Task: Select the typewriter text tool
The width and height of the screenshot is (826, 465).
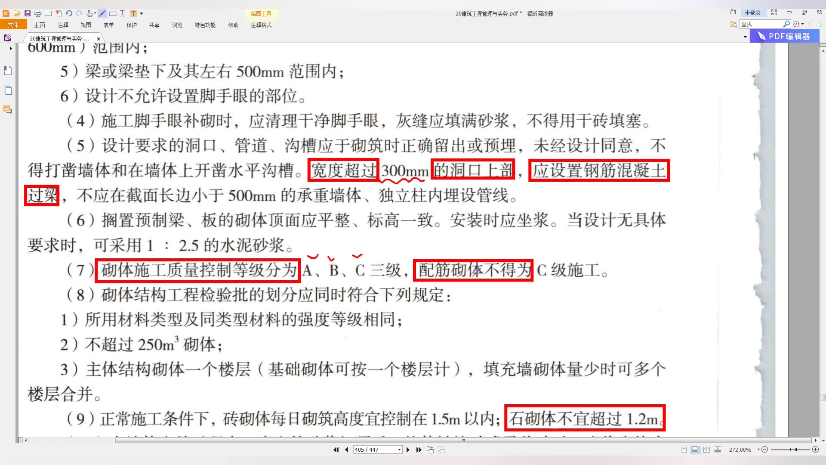Action: point(123,13)
